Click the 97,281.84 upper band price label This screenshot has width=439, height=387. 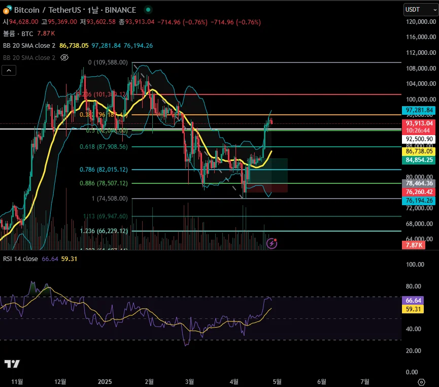(419, 110)
